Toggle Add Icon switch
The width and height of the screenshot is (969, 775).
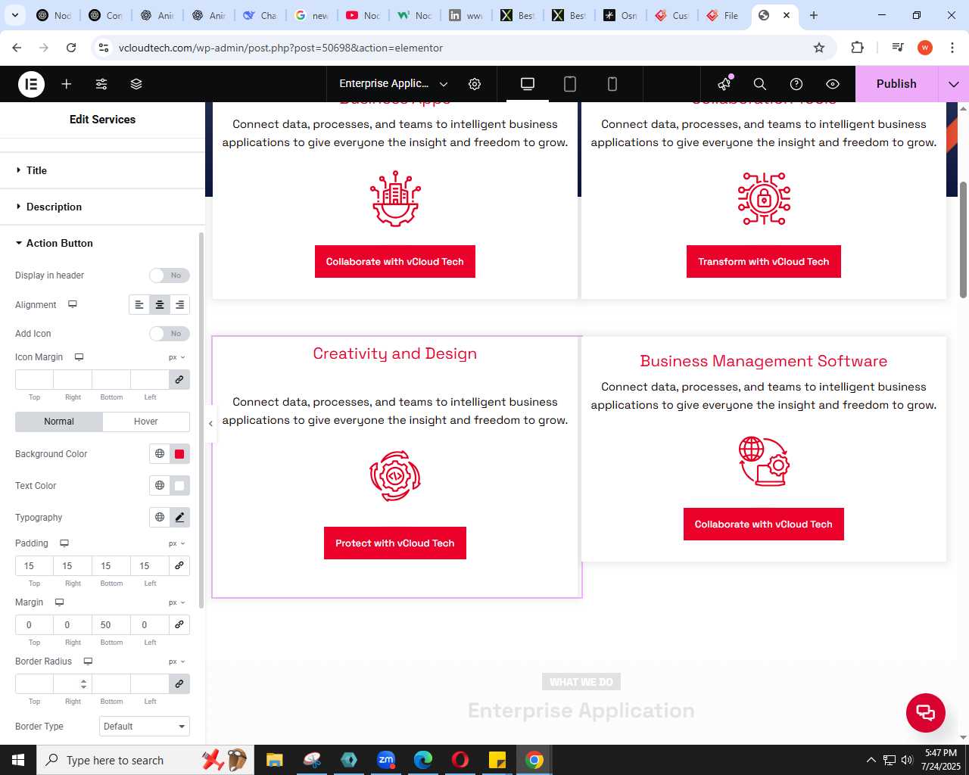(170, 334)
